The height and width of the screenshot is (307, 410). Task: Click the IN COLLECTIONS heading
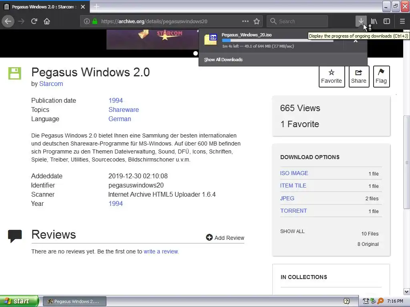[304, 277]
